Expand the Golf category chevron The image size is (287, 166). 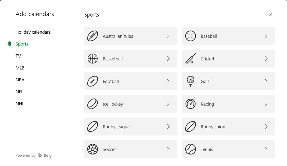[x=266, y=81]
